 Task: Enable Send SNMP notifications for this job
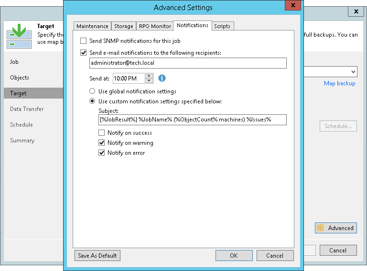coord(84,41)
